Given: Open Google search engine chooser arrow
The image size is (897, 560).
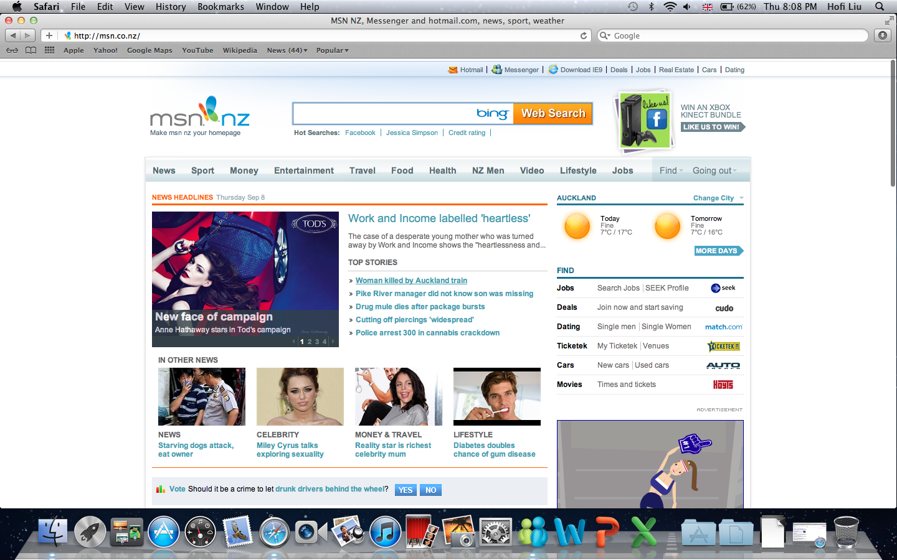Looking at the screenshot, I should [x=604, y=35].
